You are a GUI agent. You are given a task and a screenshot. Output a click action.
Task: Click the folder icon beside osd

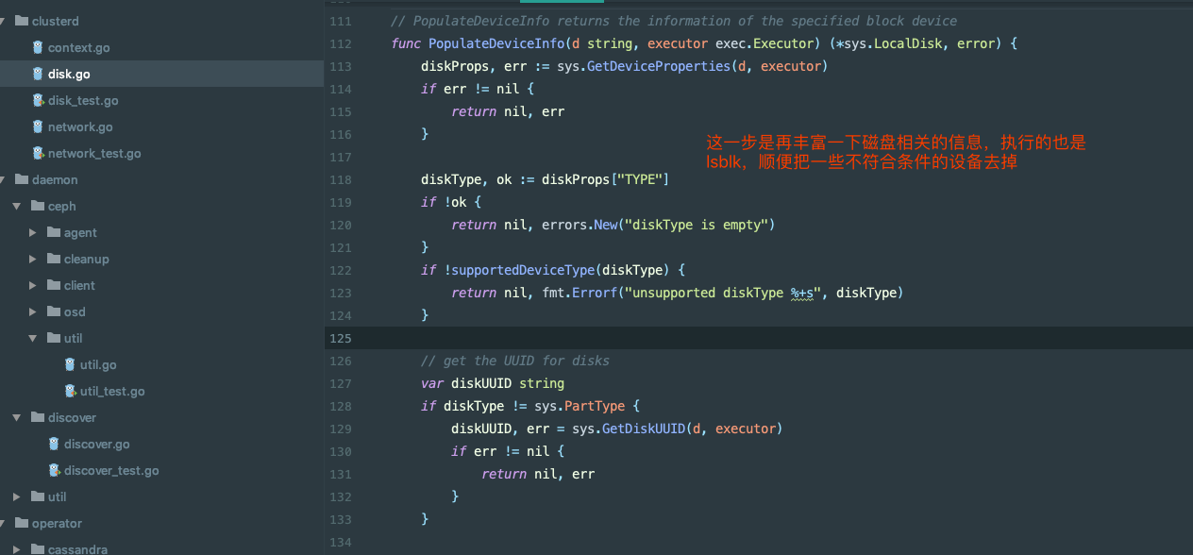click(54, 311)
